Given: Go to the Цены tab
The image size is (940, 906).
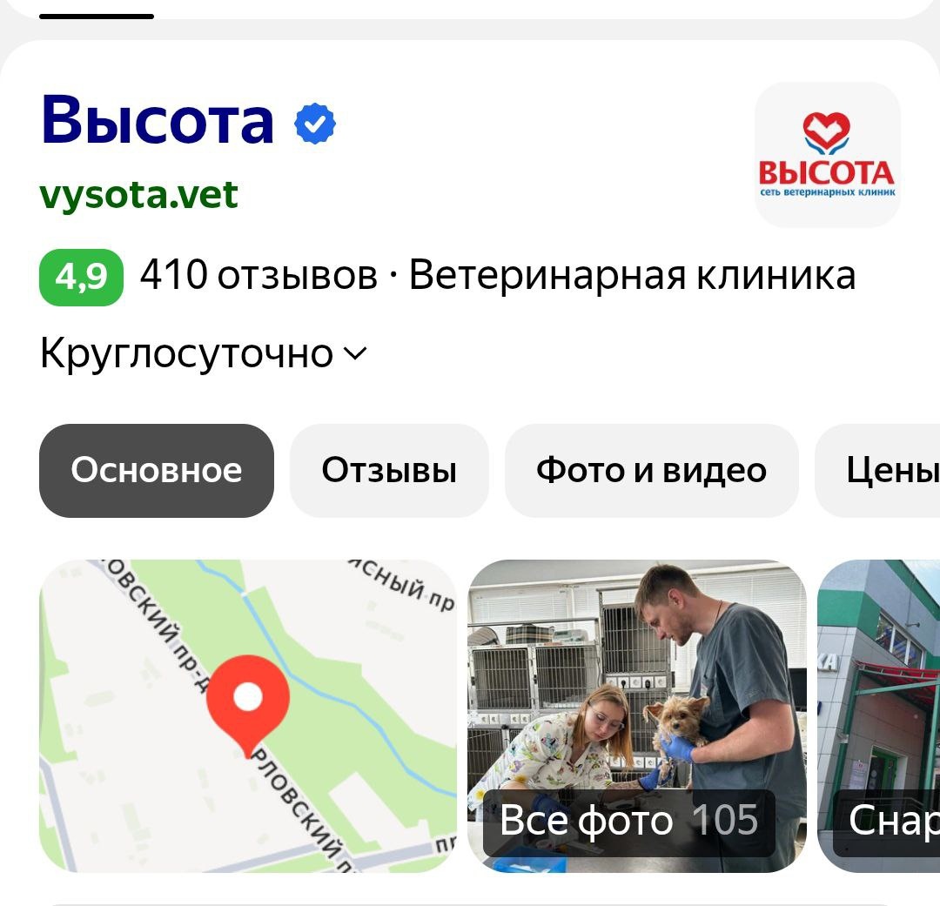Looking at the screenshot, I should click(878, 470).
